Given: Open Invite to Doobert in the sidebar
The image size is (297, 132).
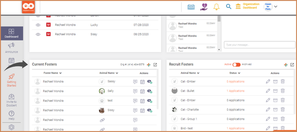Looking at the screenshot, I should tap(12, 100).
